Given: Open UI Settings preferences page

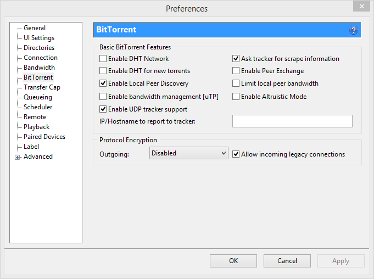Looking at the screenshot, I should coord(39,38).
